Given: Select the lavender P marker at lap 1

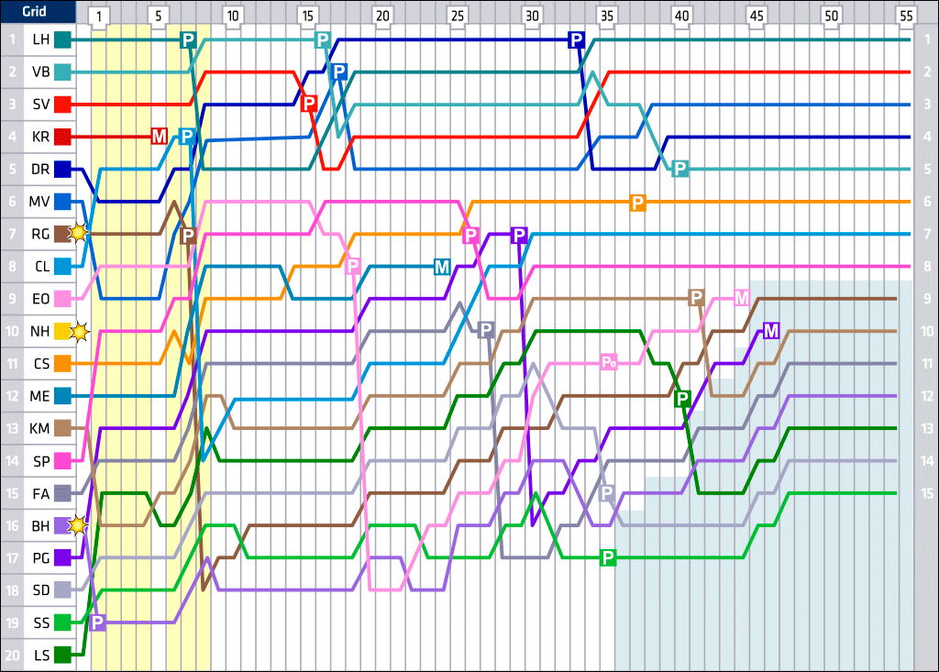Looking at the screenshot, I should pyautogui.click(x=98, y=622).
